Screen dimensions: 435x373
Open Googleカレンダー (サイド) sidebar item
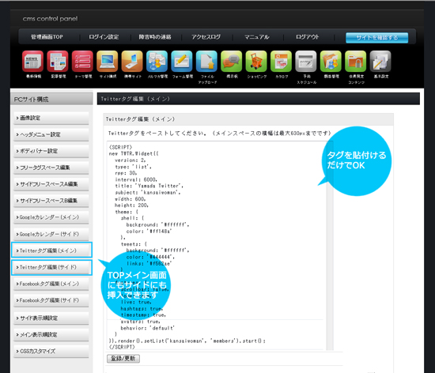[x=51, y=234]
